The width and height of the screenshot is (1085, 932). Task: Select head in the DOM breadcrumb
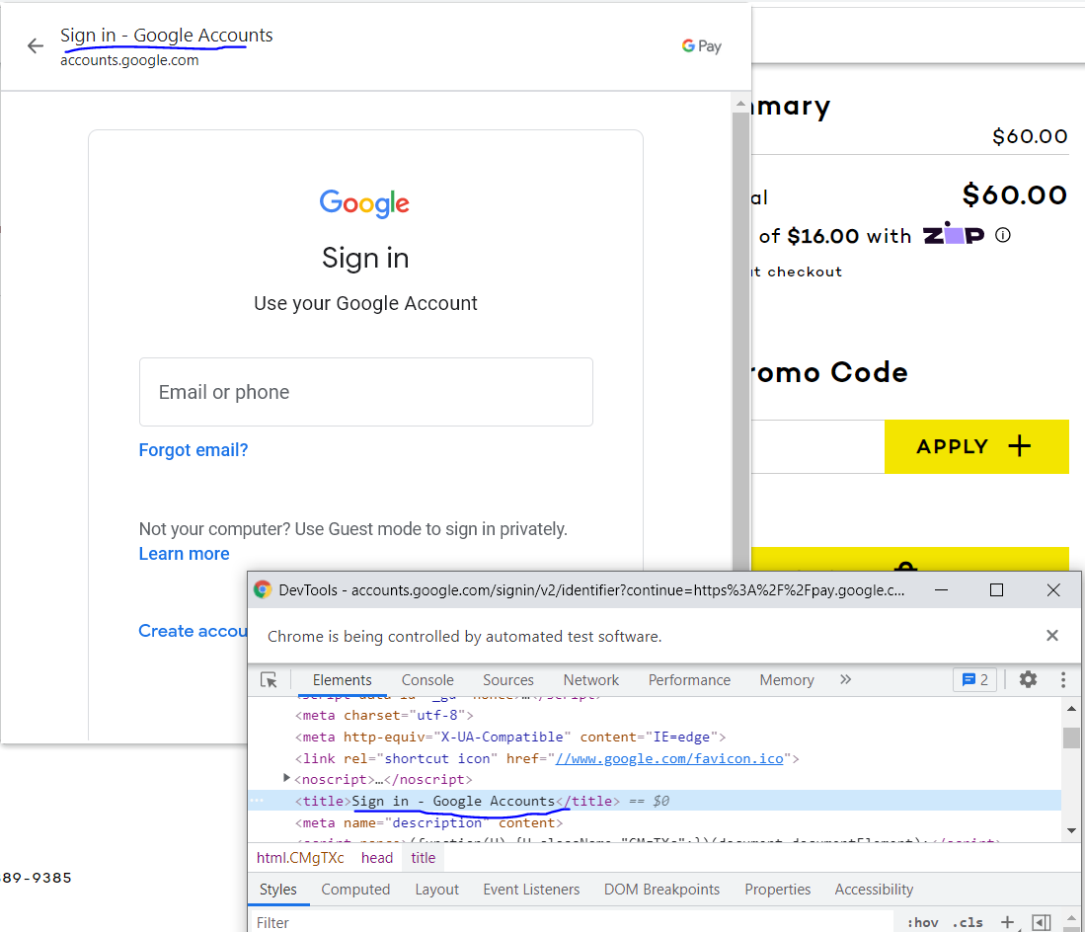377,858
